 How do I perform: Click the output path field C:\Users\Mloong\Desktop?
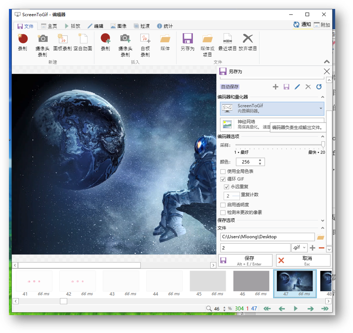[x=268, y=237]
